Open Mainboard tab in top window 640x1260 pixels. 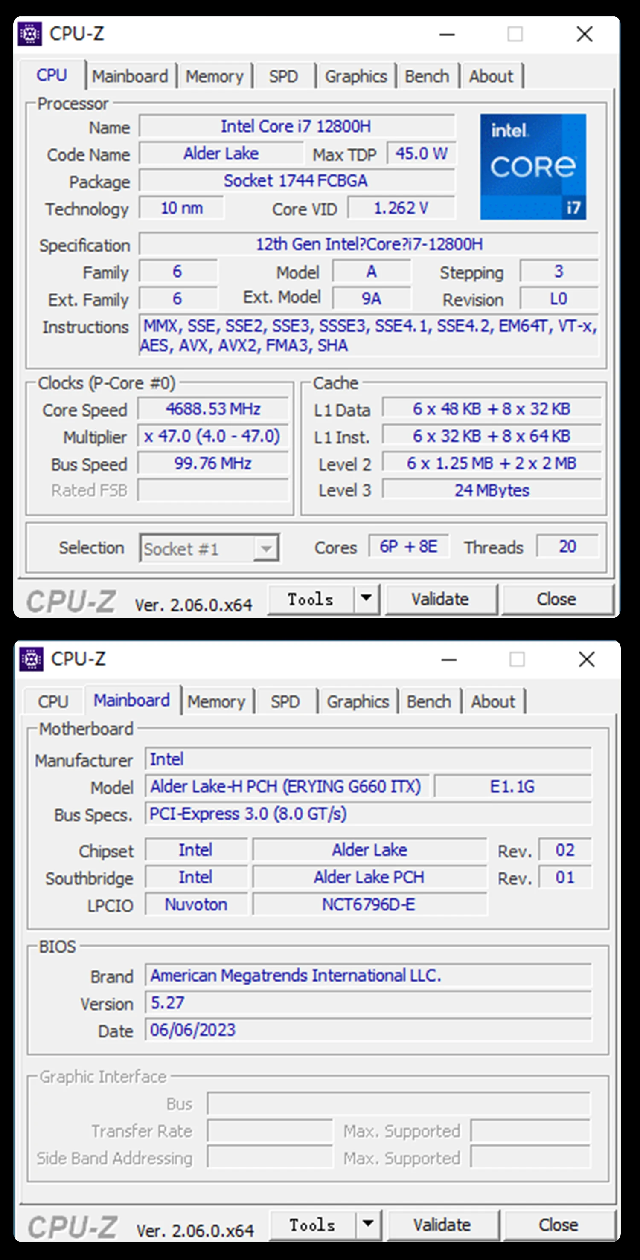(x=130, y=76)
